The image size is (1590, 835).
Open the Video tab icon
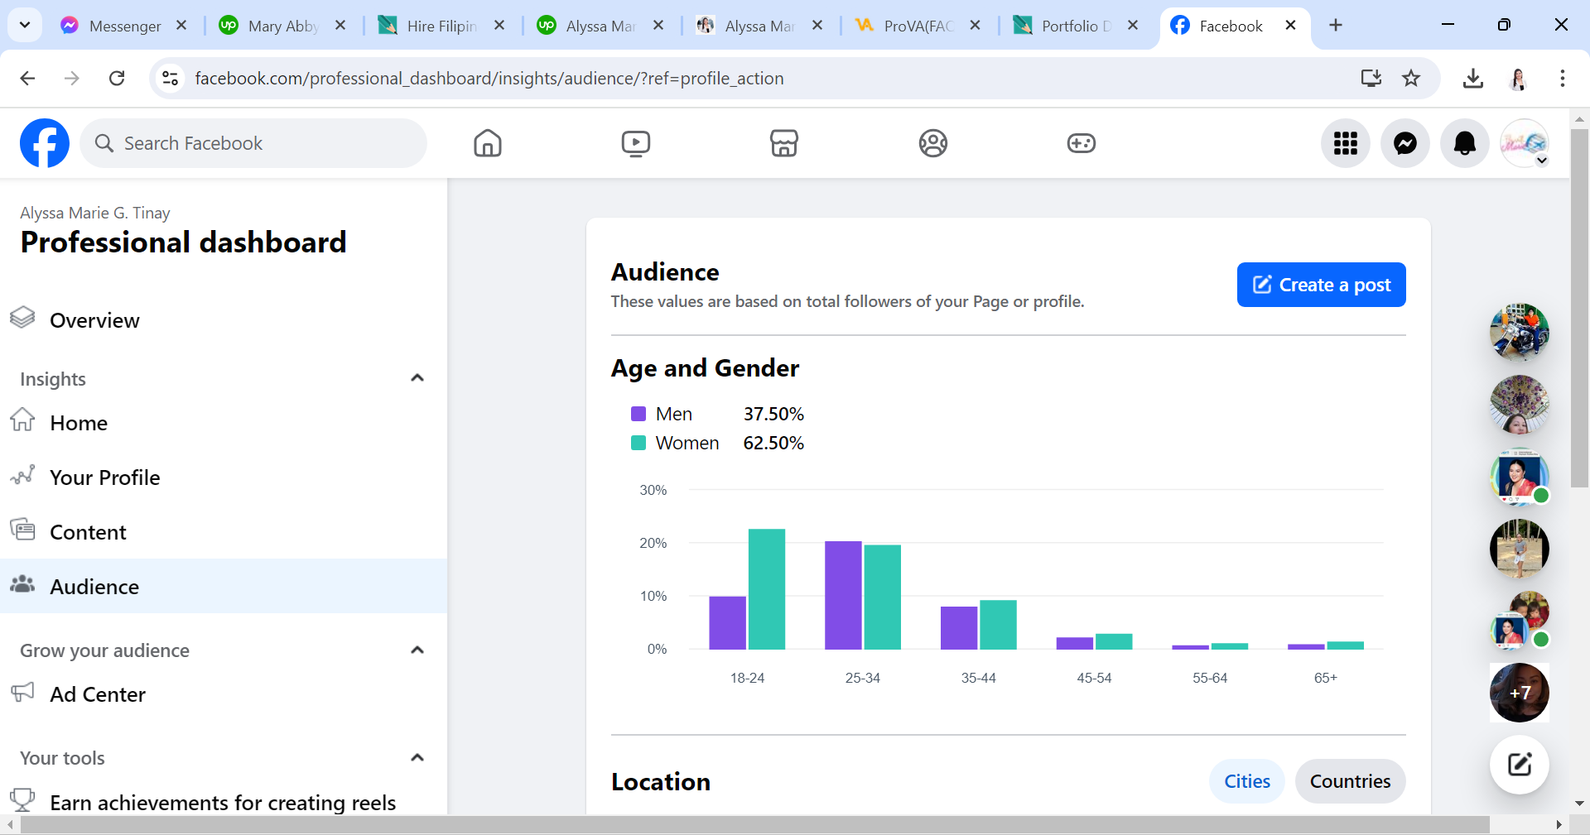coord(635,143)
